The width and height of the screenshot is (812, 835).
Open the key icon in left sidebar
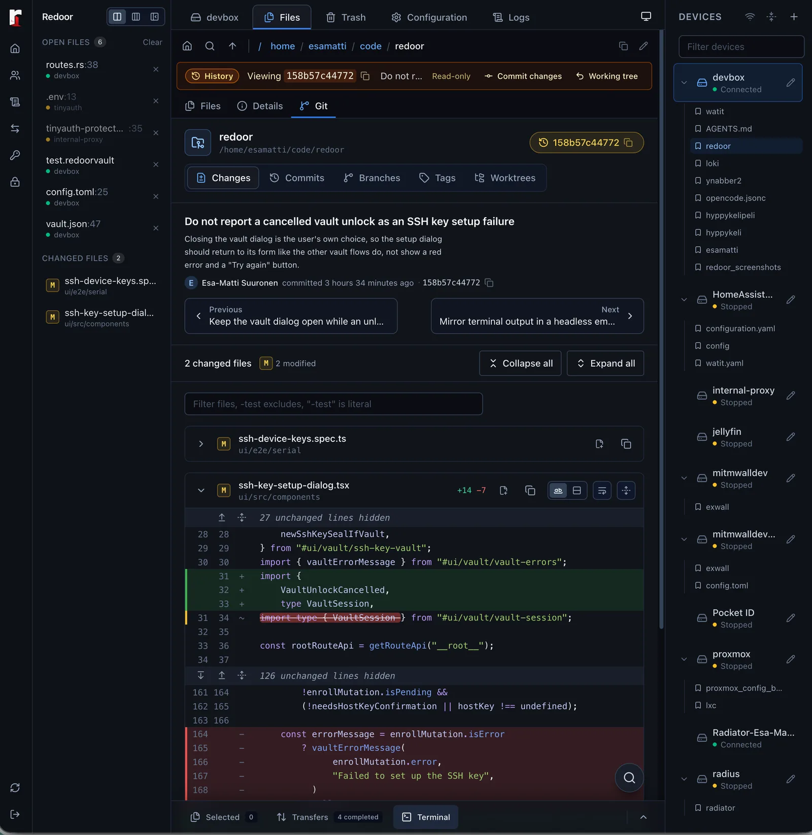click(x=15, y=155)
